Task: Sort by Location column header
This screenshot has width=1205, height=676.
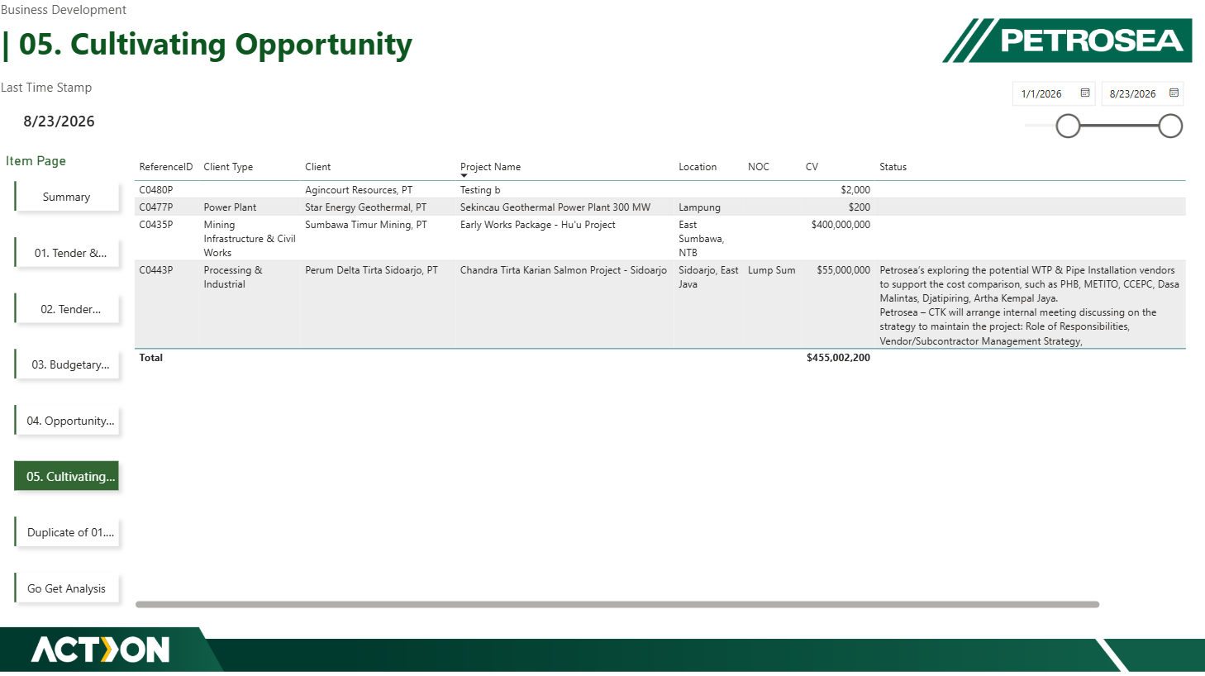Action: click(x=698, y=167)
